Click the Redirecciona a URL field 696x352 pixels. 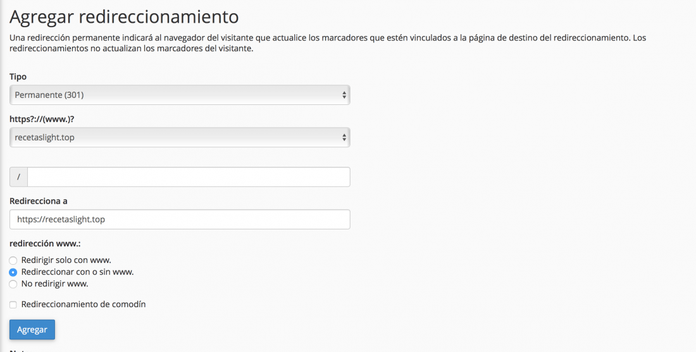(180, 219)
